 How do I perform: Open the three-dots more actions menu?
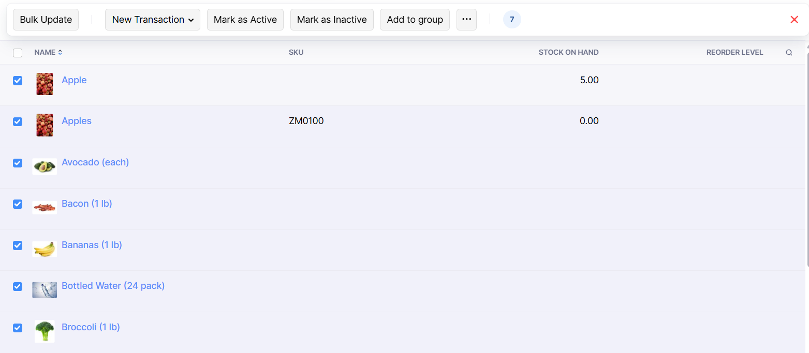[x=466, y=20]
